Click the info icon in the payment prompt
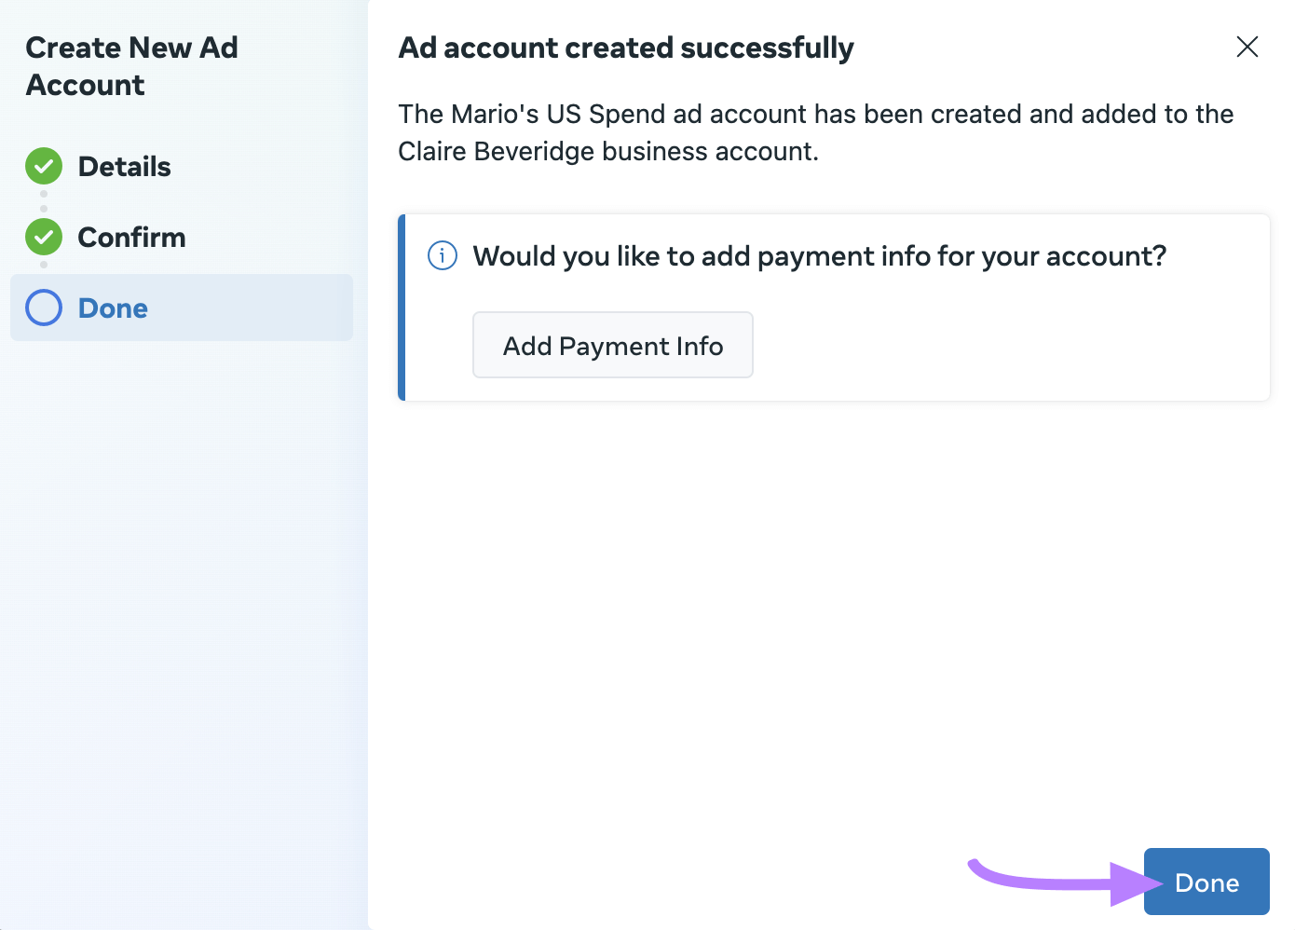This screenshot has width=1295, height=930. pyautogui.click(x=443, y=255)
